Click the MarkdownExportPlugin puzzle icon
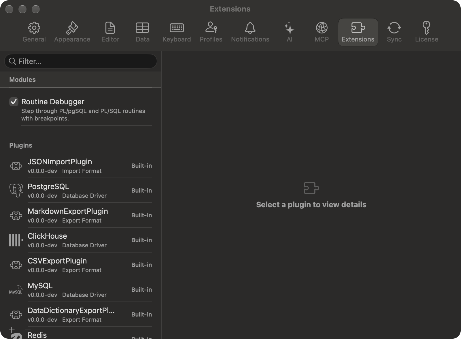Image resolution: width=461 pixels, height=339 pixels. point(16,215)
